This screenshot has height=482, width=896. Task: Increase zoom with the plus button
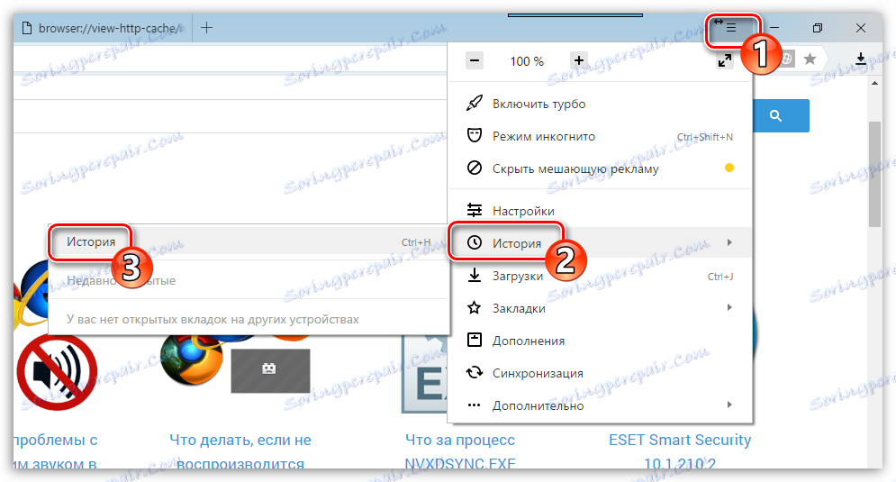point(579,60)
